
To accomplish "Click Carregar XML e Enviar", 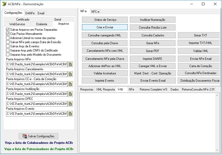I will point(153,66).
